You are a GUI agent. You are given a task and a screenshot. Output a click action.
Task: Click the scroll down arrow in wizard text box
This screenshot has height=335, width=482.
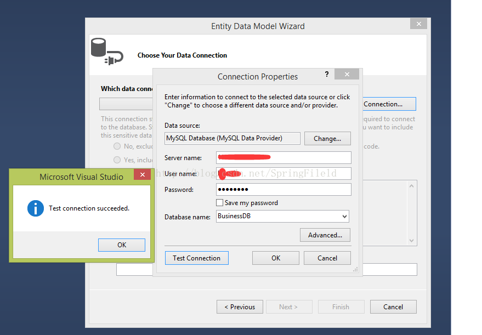412,241
